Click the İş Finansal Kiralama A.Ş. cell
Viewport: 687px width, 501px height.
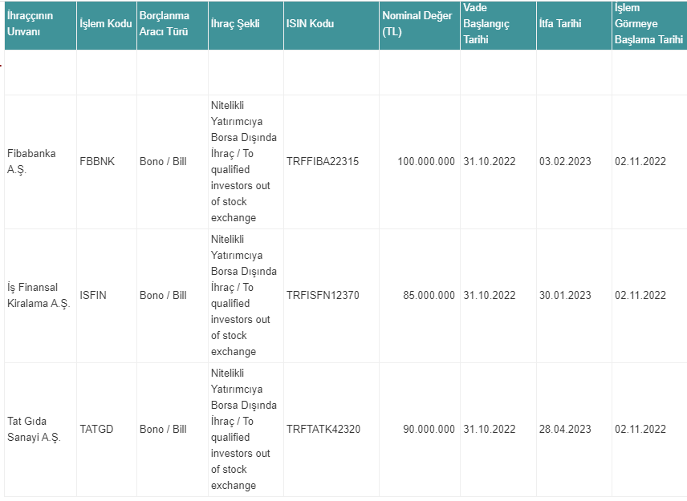pyautogui.click(x=40, y=295)
